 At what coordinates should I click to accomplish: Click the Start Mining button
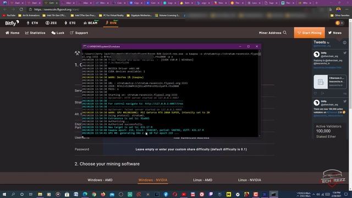pyautogui.click(x=309, y=33)
